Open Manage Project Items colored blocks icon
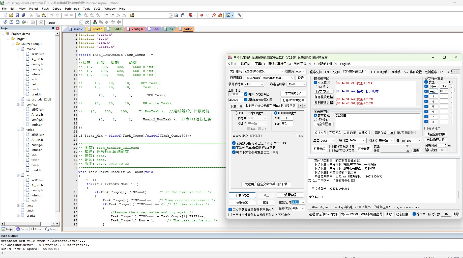This screenshot has height=258, width=463. coord(95,22)
